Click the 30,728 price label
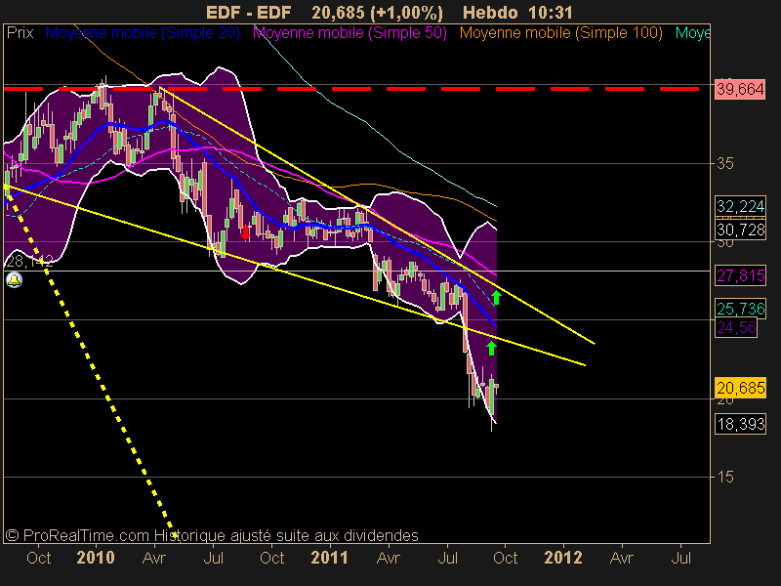This screenshot has height=586, width=781. tap(740, 230)
